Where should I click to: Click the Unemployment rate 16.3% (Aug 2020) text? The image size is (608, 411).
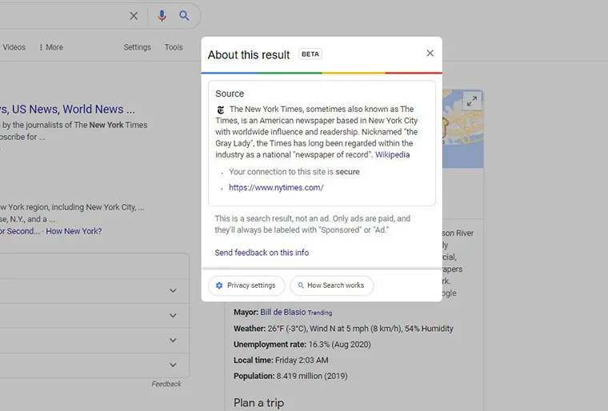302,345
